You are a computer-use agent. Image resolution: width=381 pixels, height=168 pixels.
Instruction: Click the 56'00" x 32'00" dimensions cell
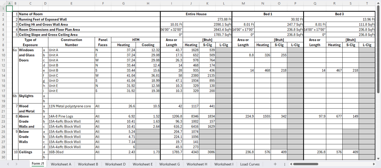pyautogui.click(x=172, y=30)
